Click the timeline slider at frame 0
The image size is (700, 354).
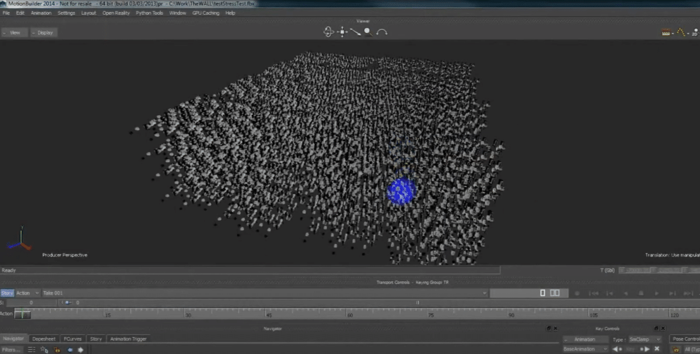pos(22,315)
